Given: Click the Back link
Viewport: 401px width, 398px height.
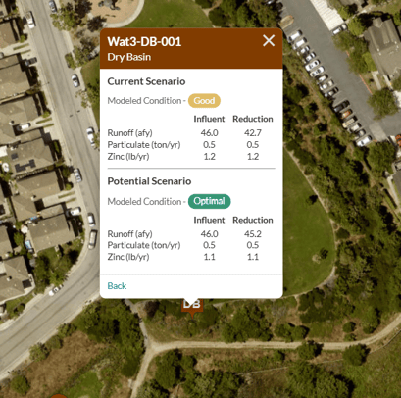Looking at the screenshot, I should (x=117, y=286).
